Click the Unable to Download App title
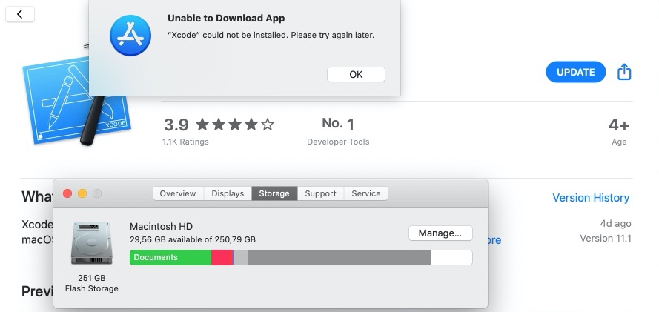The width and height of the screenshot is (659, 312). (226, 19)
